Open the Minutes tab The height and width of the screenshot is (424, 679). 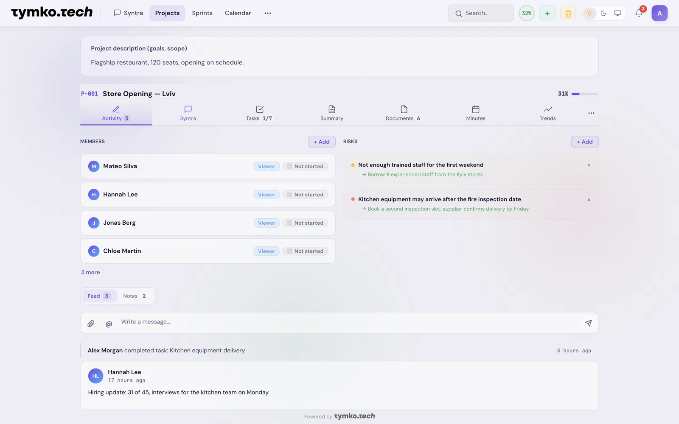click(476, 113)
